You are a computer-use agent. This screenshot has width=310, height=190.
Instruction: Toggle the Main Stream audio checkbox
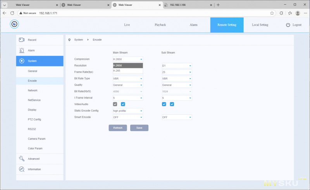[x=123, y=104]
